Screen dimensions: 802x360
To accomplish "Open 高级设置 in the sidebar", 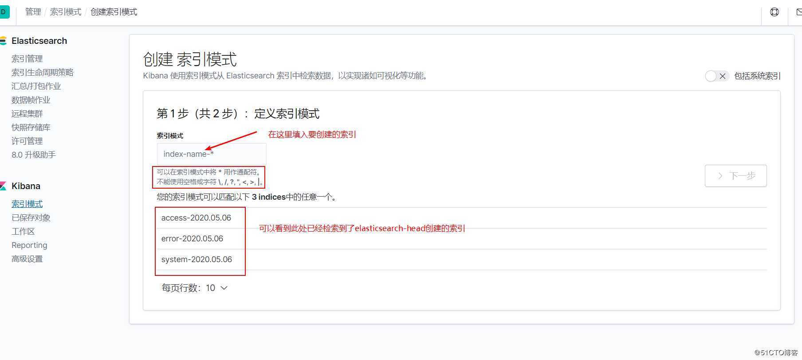I will pos(27,259).
